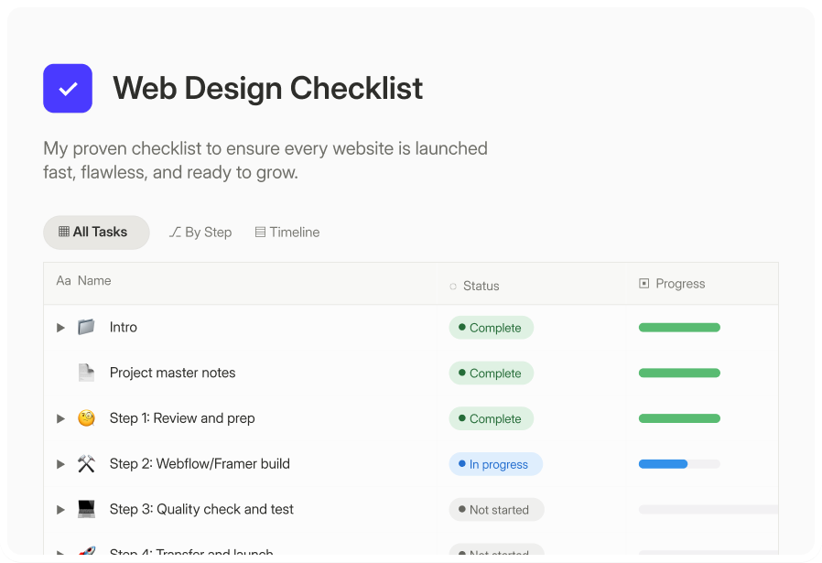Click the Web Design Checklist heading
This screenshot has height=563, width=822.
(x=268, y=88)
